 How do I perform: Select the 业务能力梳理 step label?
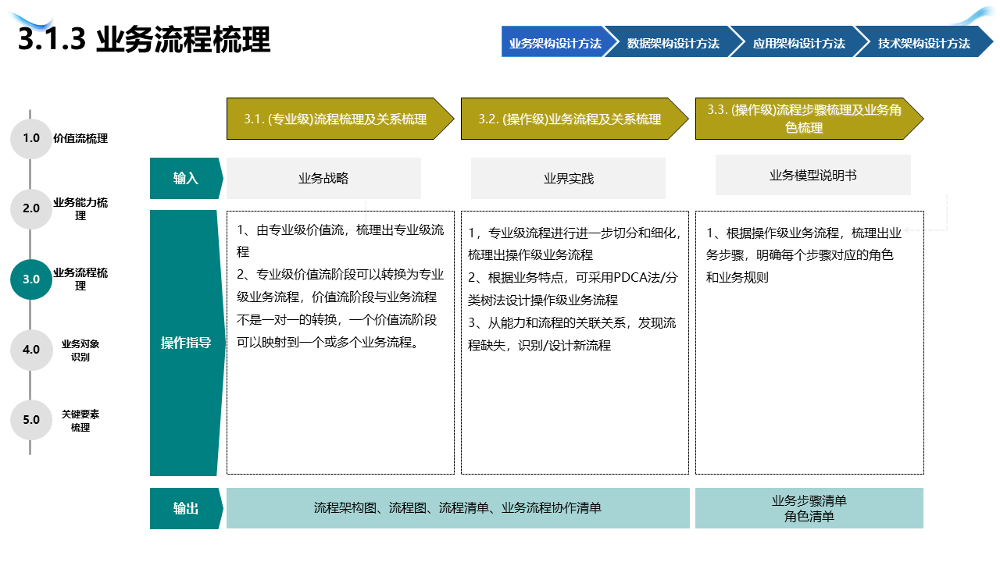click(x=80, y=209)
